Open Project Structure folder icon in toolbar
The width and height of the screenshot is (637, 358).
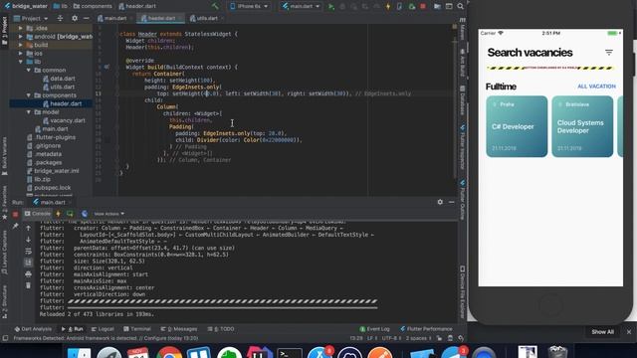click(437, 7)
